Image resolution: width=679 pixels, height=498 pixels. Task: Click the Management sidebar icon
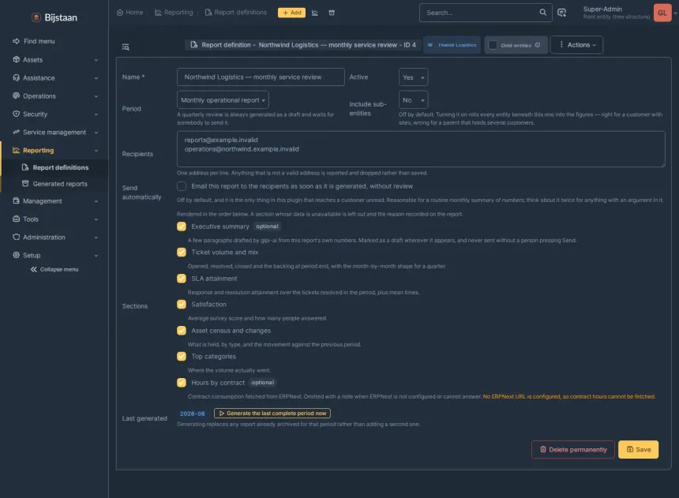[x=16, y=201]
